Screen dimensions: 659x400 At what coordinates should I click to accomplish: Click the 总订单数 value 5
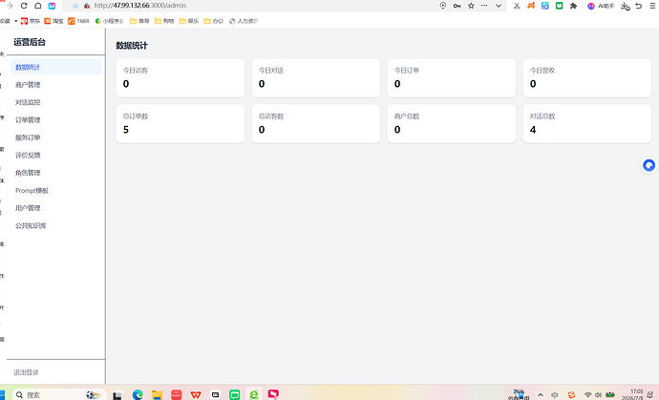click(126, 130)
